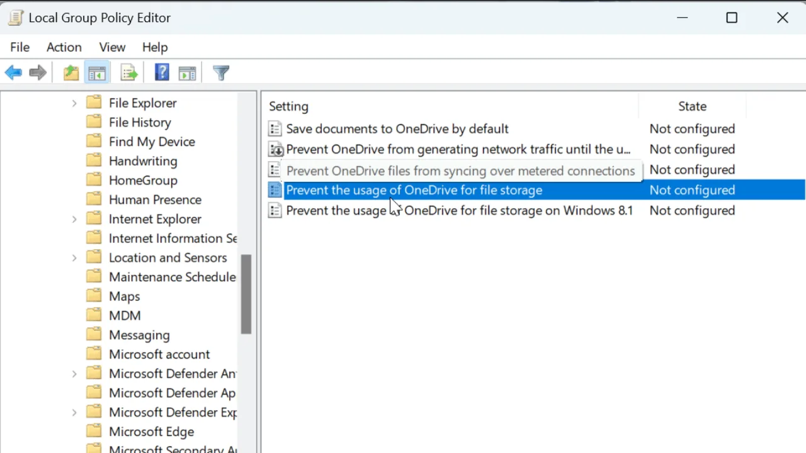Click the Forward navigation arrow
The width and height of the screenshot is (806, 453).
click(x=37, y=72)
